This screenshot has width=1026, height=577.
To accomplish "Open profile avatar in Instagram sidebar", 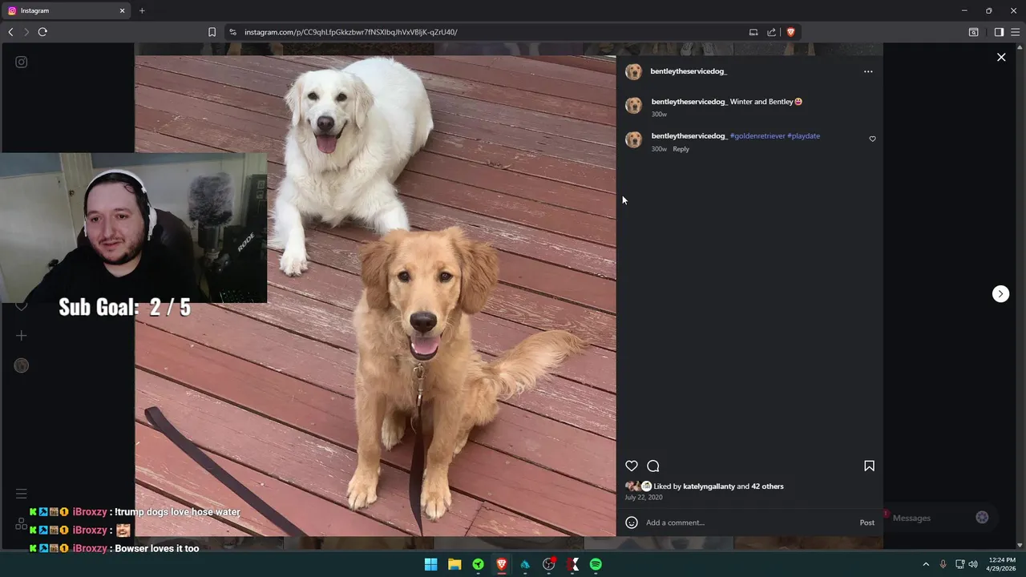I will [x=22, y=365].
